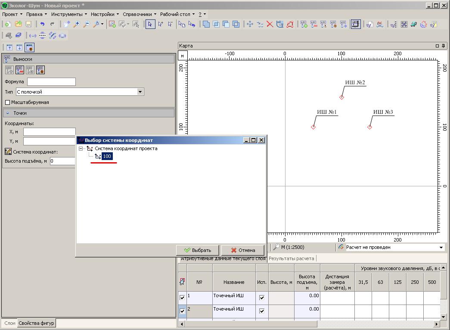450x330 pixels.
Task: Activate the arrow selection pointer tool
Action: click(x=150, y=25)
